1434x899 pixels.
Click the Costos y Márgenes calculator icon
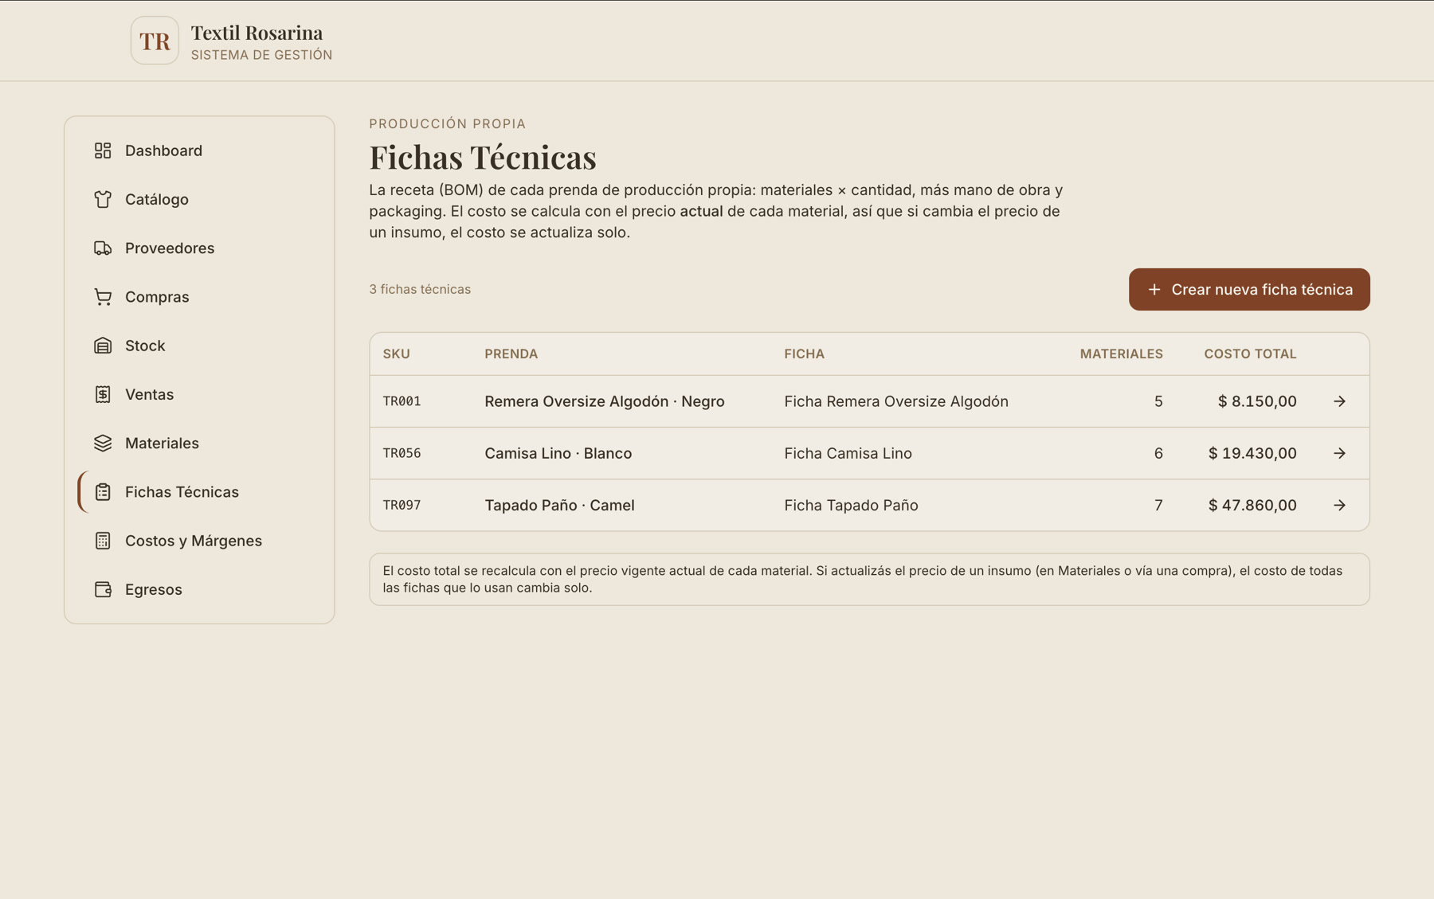coord(103,541)
